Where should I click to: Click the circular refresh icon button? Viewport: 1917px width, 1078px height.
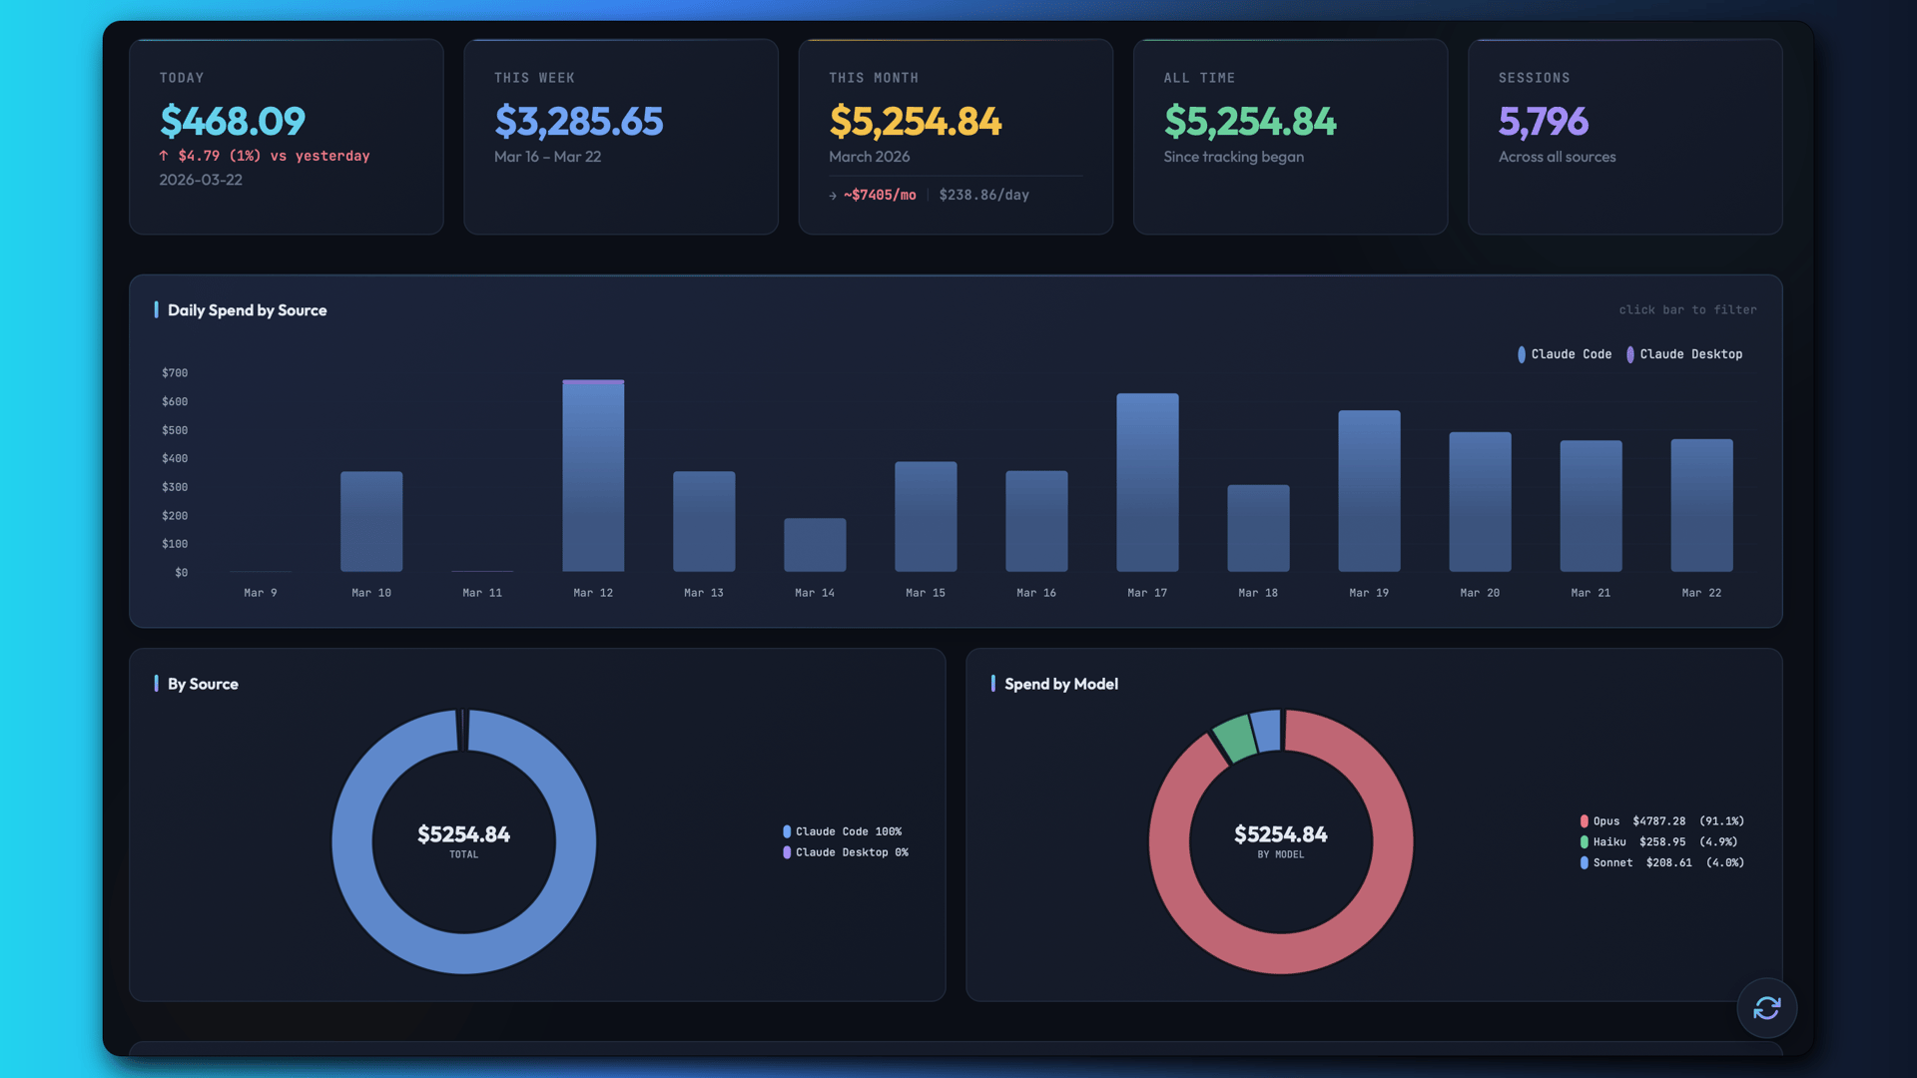[x=1766, y=1008]
